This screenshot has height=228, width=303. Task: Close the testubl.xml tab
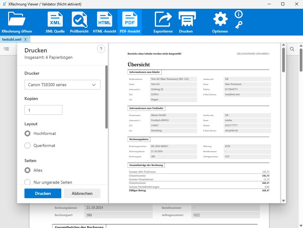pos(26,39)
